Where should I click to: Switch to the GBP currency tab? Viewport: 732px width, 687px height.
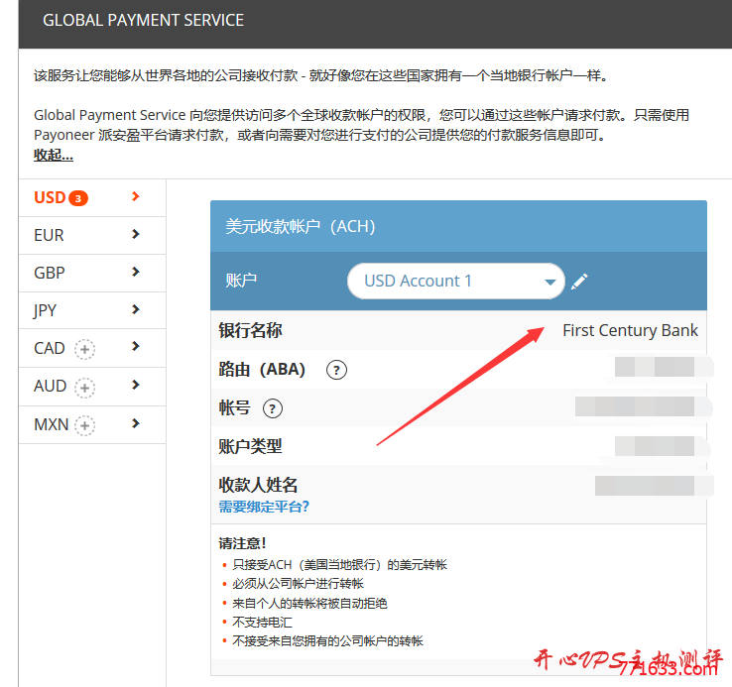tap(50, 273)
